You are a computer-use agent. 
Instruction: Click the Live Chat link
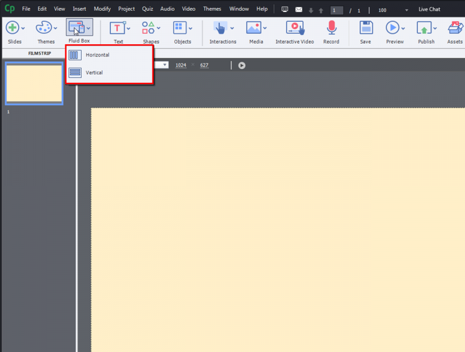[x=429, y=9]
